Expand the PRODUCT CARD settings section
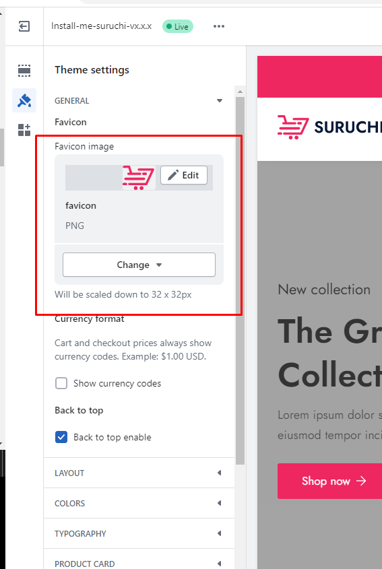 point(139,560)
